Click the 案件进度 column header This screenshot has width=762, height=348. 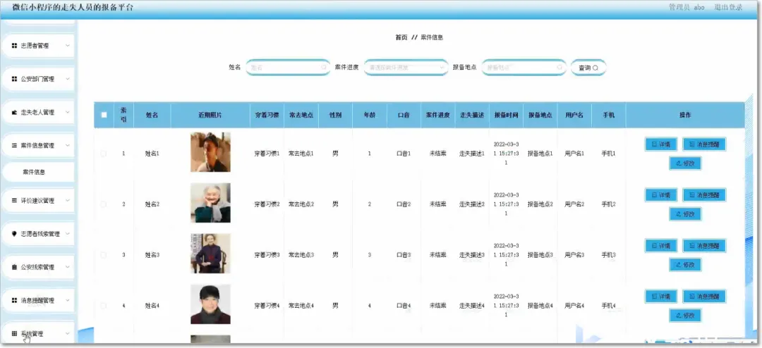point(438,115)
